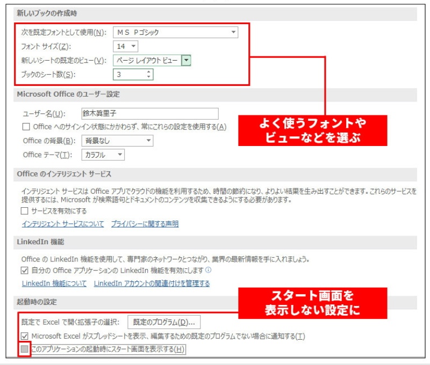Click the info icon beside the LinkedIn option
Screen dimensions: 430x365
coord(208,271)
